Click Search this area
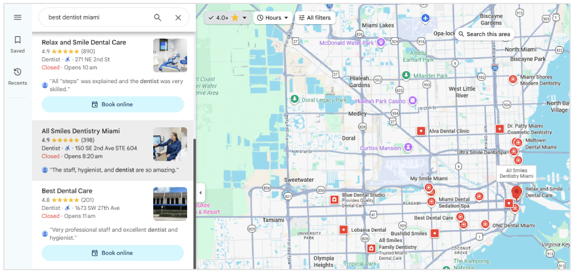The image size is (574, 273). [484, 34]
